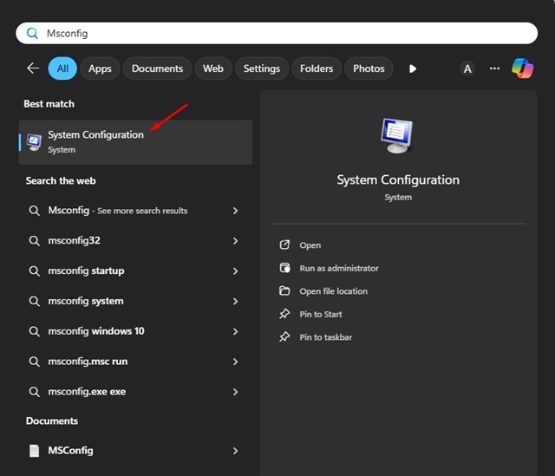Expand the msconfig32 suggestion chevron
555x476 pixels.
235,241
